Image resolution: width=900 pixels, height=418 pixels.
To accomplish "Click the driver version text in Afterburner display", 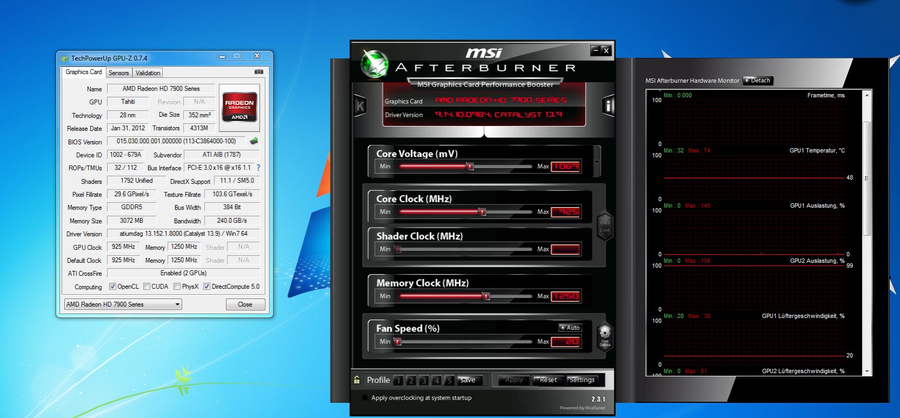I will [498, 115].
